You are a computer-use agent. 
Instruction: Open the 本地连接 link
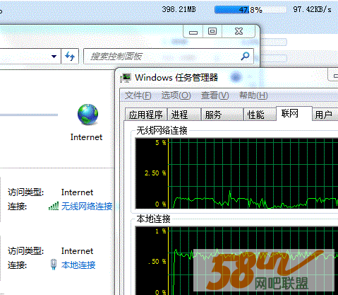[x=78, y=265]
